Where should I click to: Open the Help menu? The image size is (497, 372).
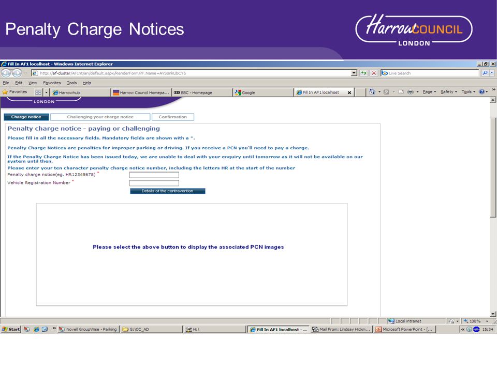87,83
